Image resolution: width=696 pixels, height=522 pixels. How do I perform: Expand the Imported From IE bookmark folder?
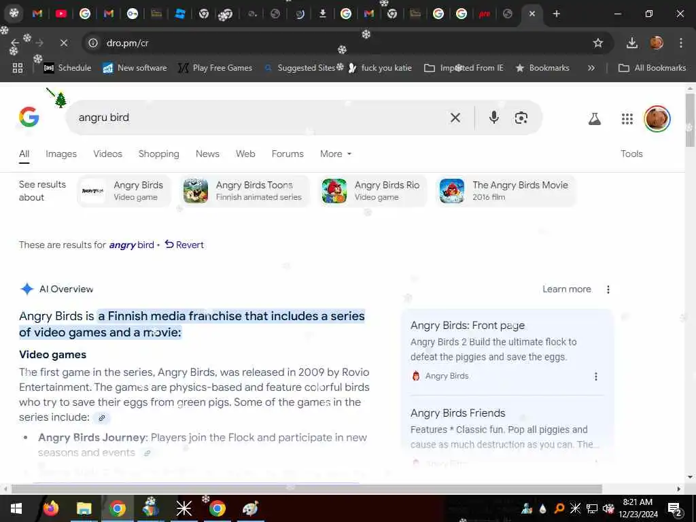click(464, 68)
